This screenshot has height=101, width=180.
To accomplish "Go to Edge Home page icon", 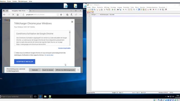I will pyautogui.click(x=17, y=15).
